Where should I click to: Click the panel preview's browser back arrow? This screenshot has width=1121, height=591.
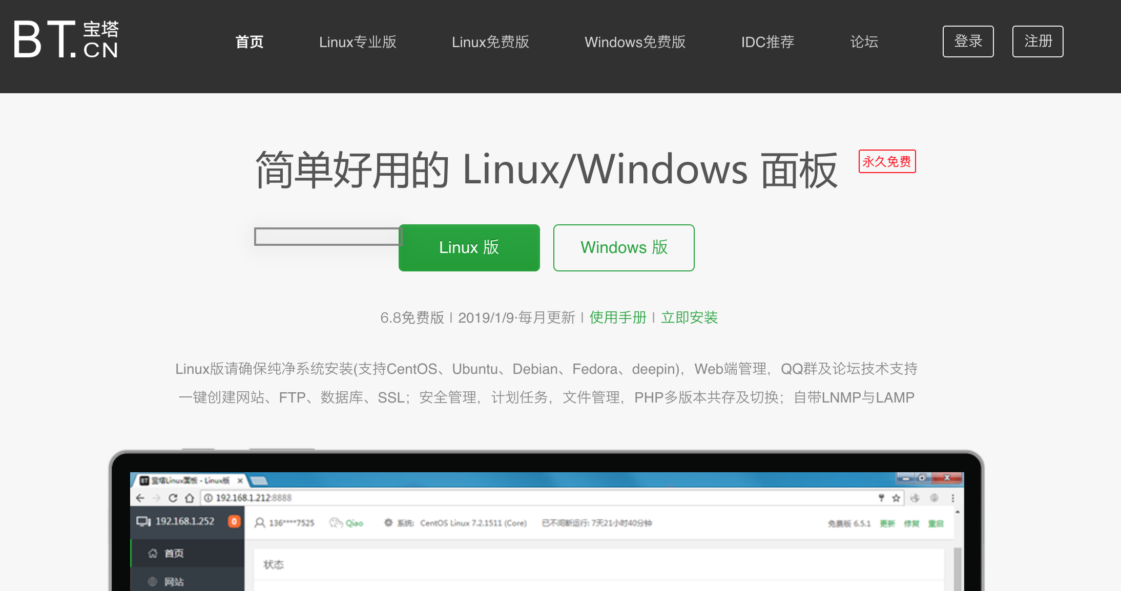point(140,498)
